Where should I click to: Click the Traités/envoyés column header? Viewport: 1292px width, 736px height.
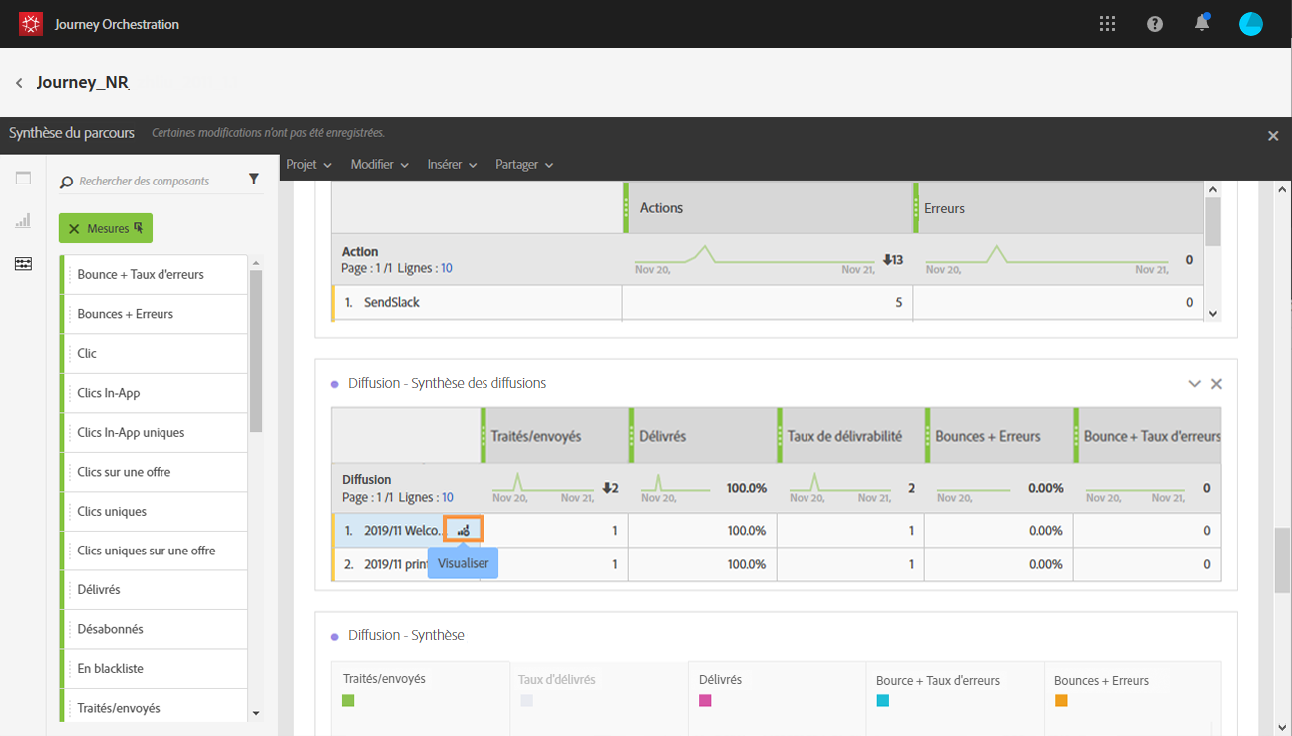click(x=554, y=436)
